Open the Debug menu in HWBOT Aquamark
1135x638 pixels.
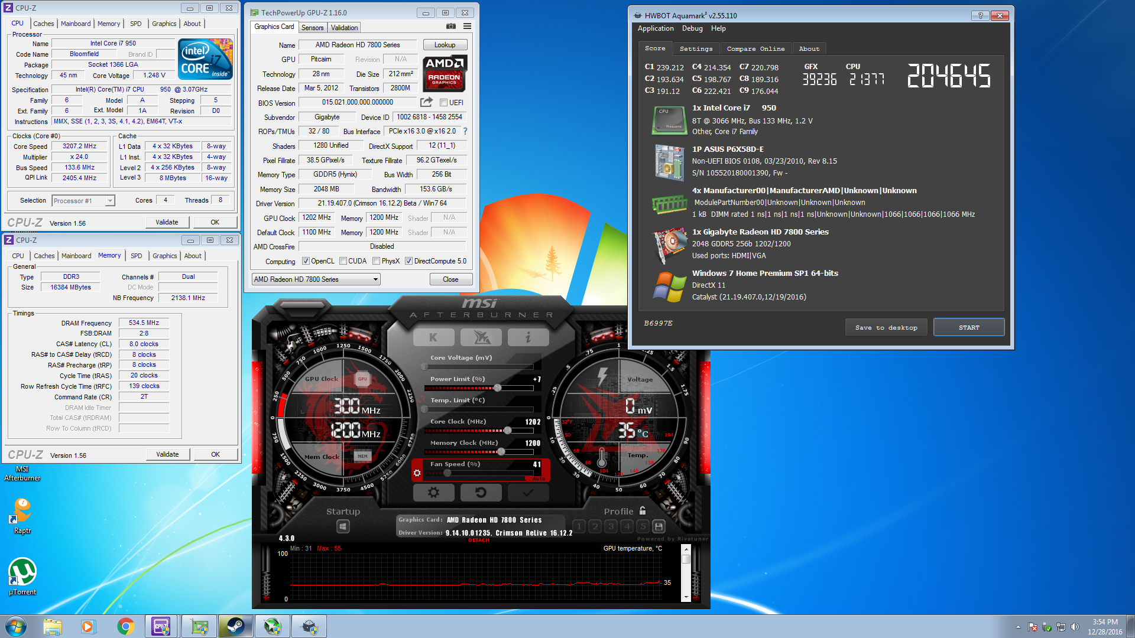[x=692, y=28]
